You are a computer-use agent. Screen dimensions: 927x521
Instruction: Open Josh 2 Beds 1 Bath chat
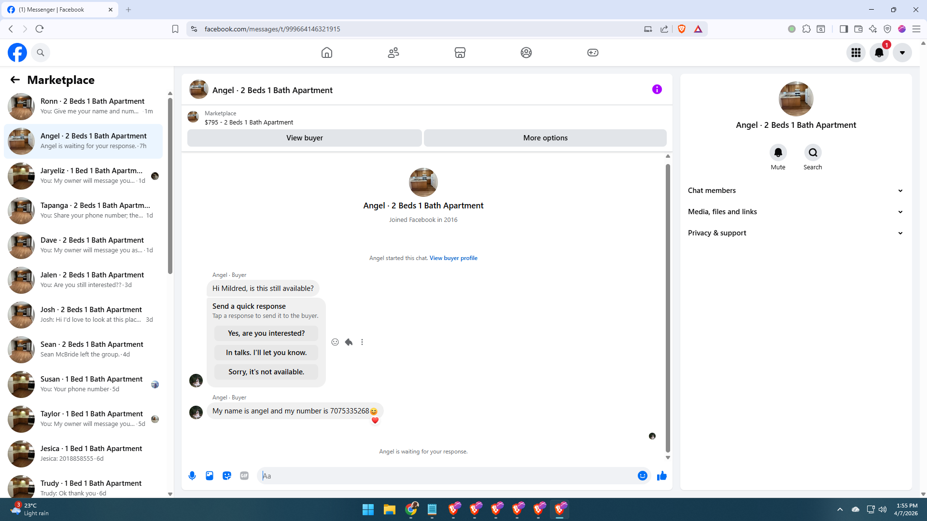tap(83, 315)
